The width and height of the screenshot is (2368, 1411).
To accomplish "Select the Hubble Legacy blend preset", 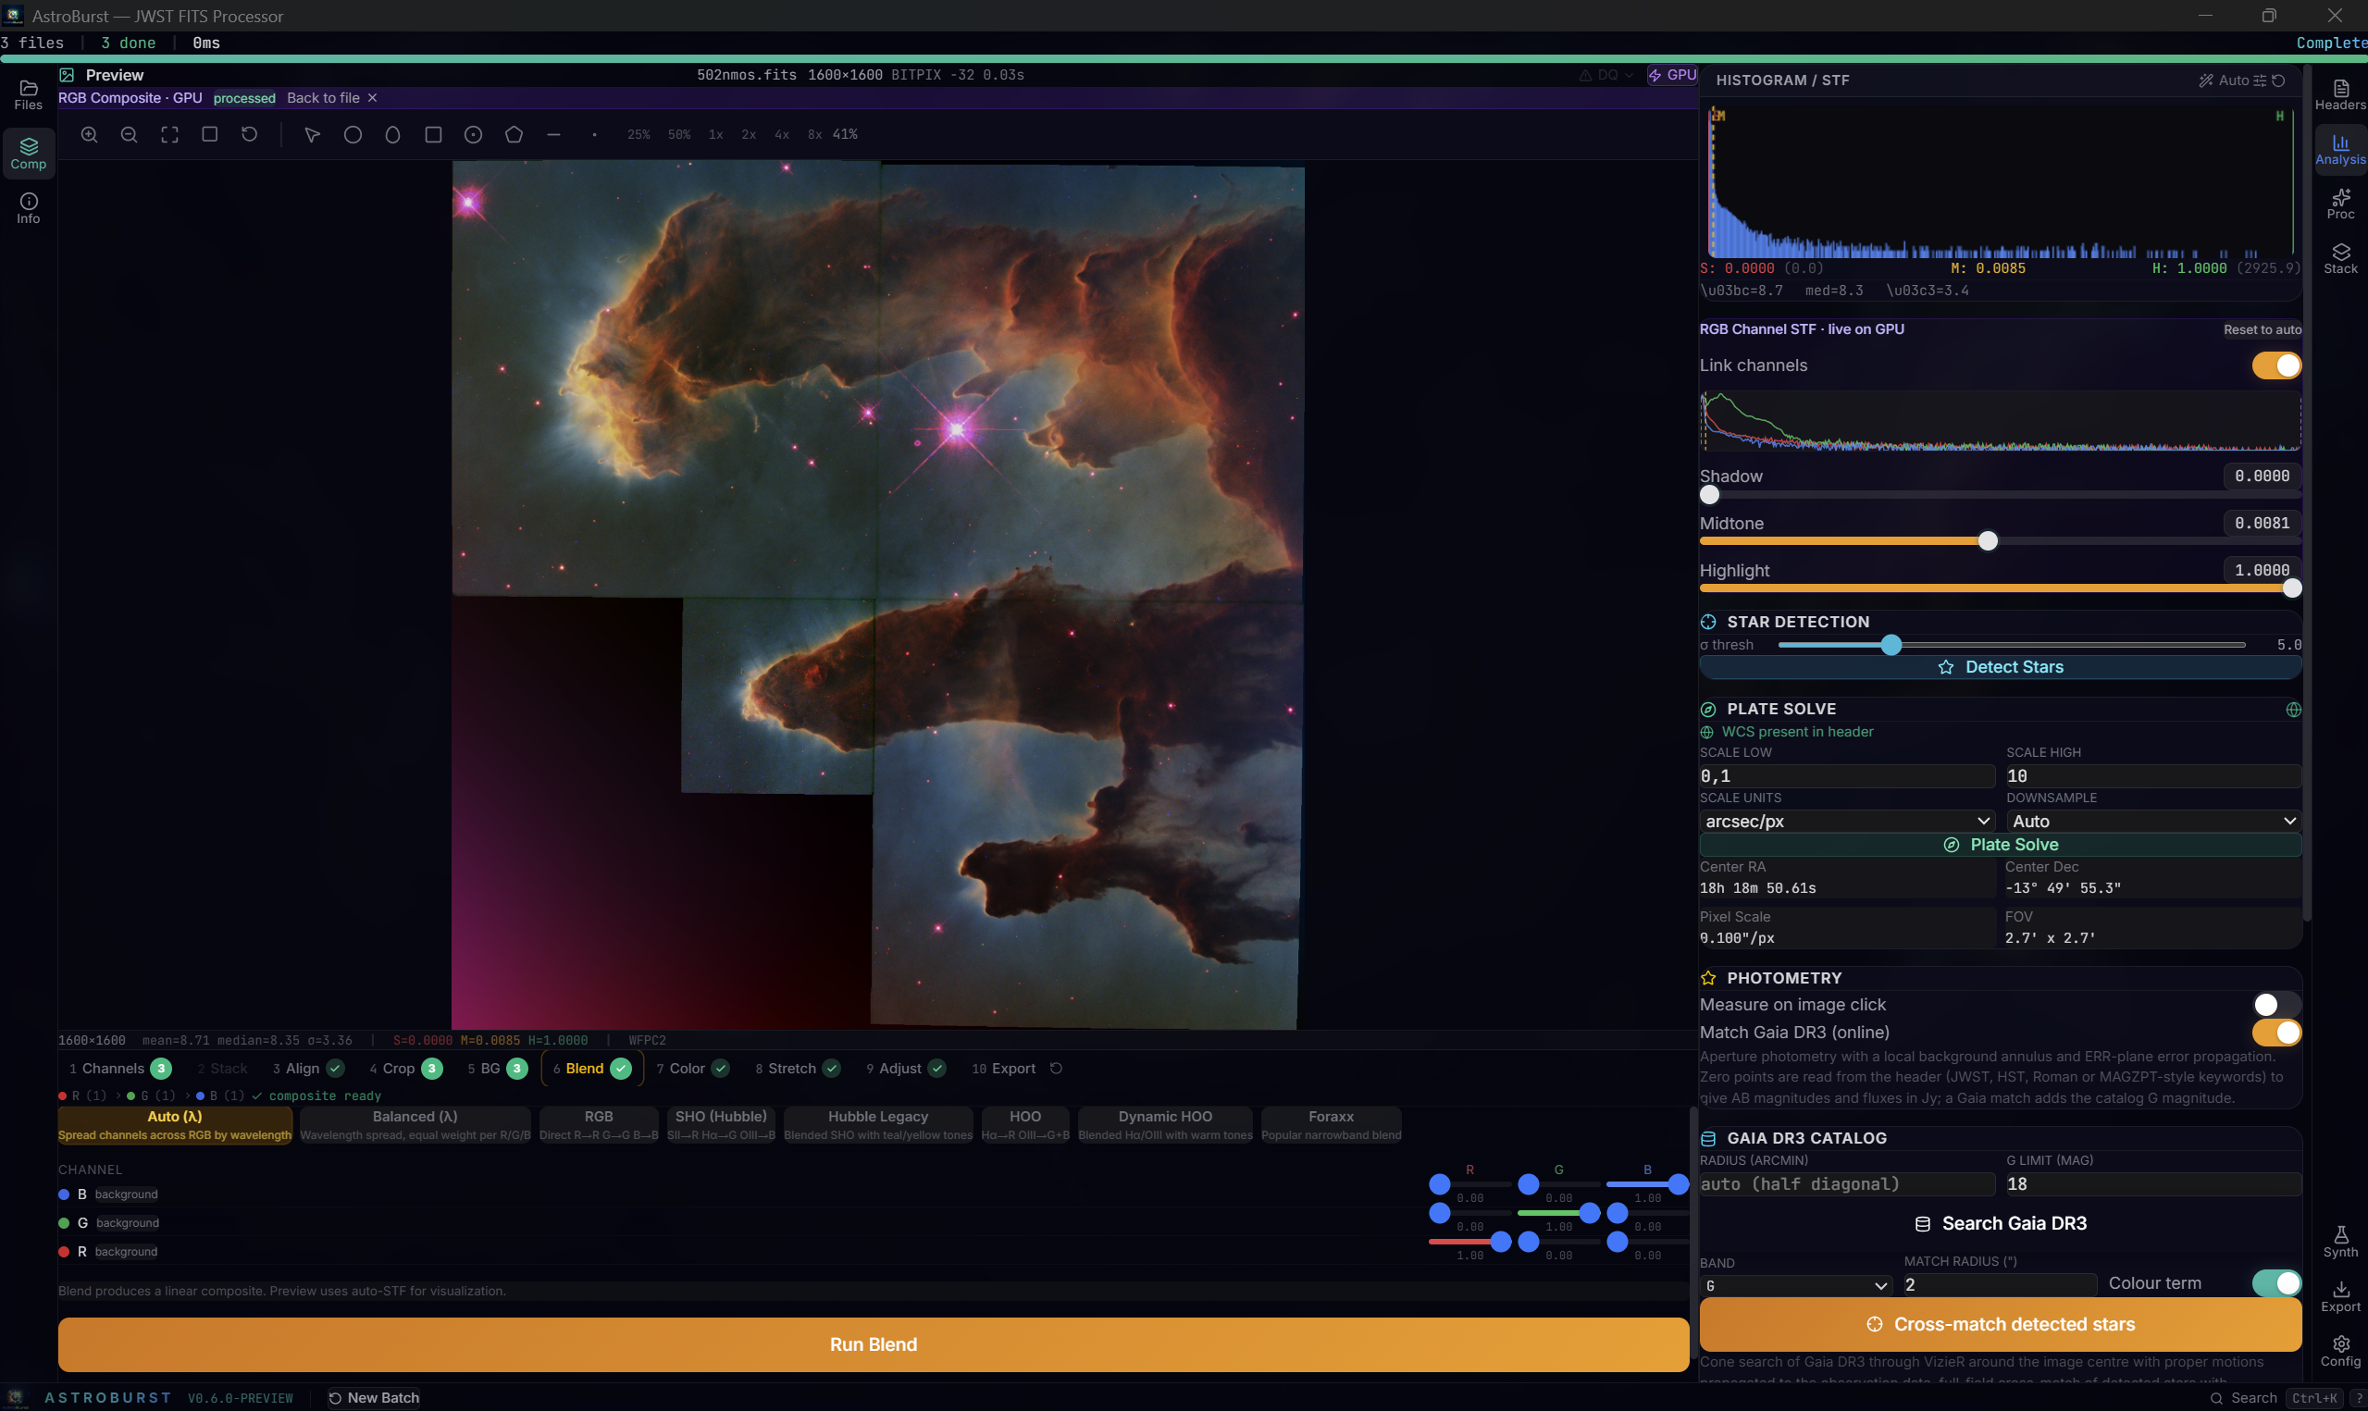I will coord(877,1126).
